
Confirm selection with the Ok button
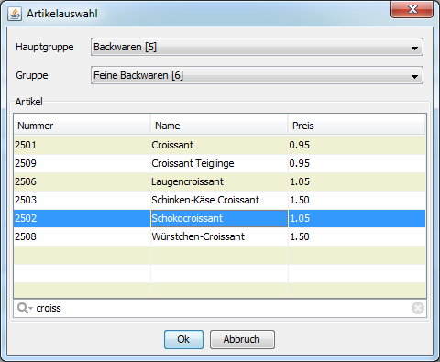183,339
